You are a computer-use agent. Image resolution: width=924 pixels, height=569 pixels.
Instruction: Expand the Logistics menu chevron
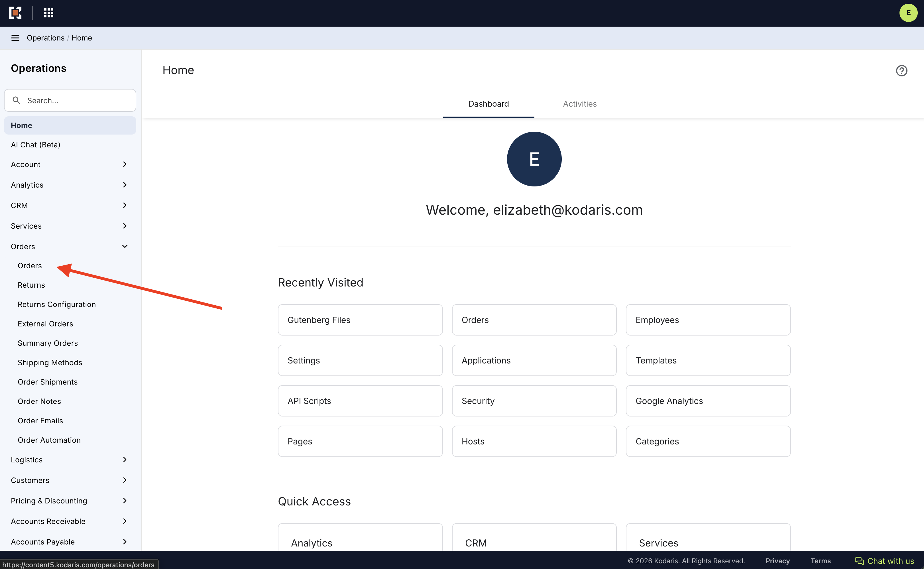(125, 460)
